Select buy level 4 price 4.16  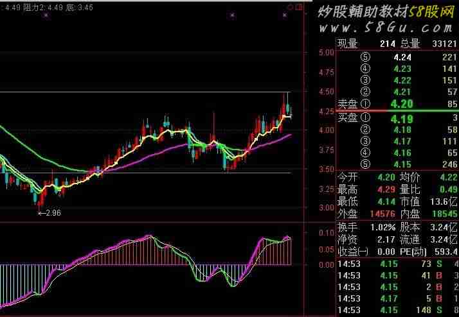click(x=402, y=153)
